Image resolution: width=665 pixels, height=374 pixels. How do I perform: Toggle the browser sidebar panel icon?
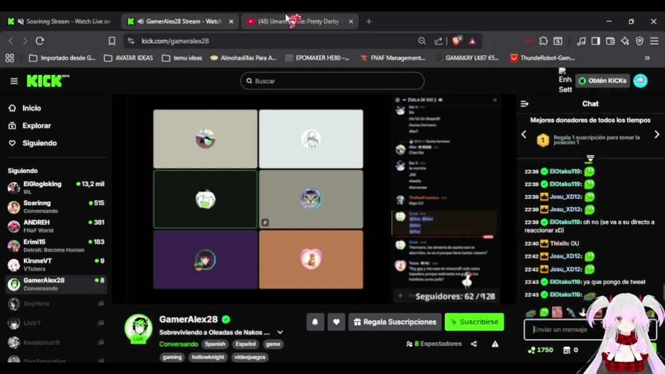point(596,41)
